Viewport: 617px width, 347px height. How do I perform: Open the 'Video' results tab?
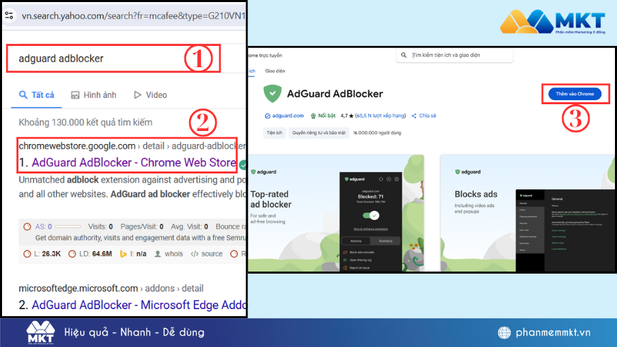(150, 95)
